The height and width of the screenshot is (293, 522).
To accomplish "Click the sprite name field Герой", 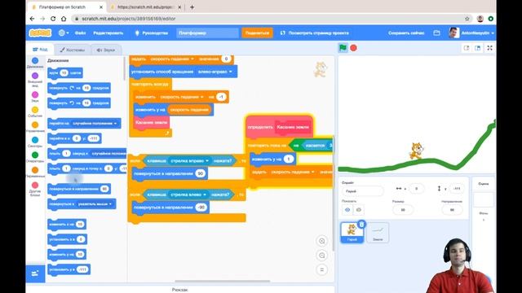I will point(362,191).
